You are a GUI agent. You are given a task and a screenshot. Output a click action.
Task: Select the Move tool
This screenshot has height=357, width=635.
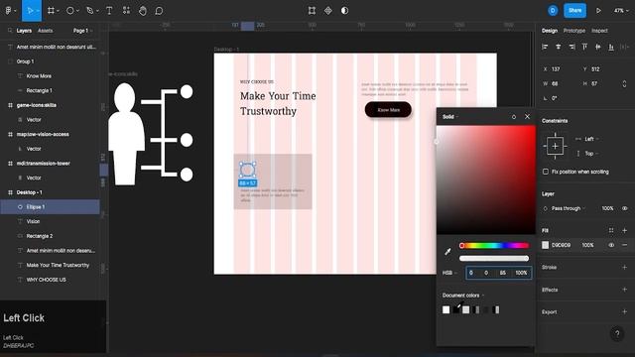pos(30,11)
